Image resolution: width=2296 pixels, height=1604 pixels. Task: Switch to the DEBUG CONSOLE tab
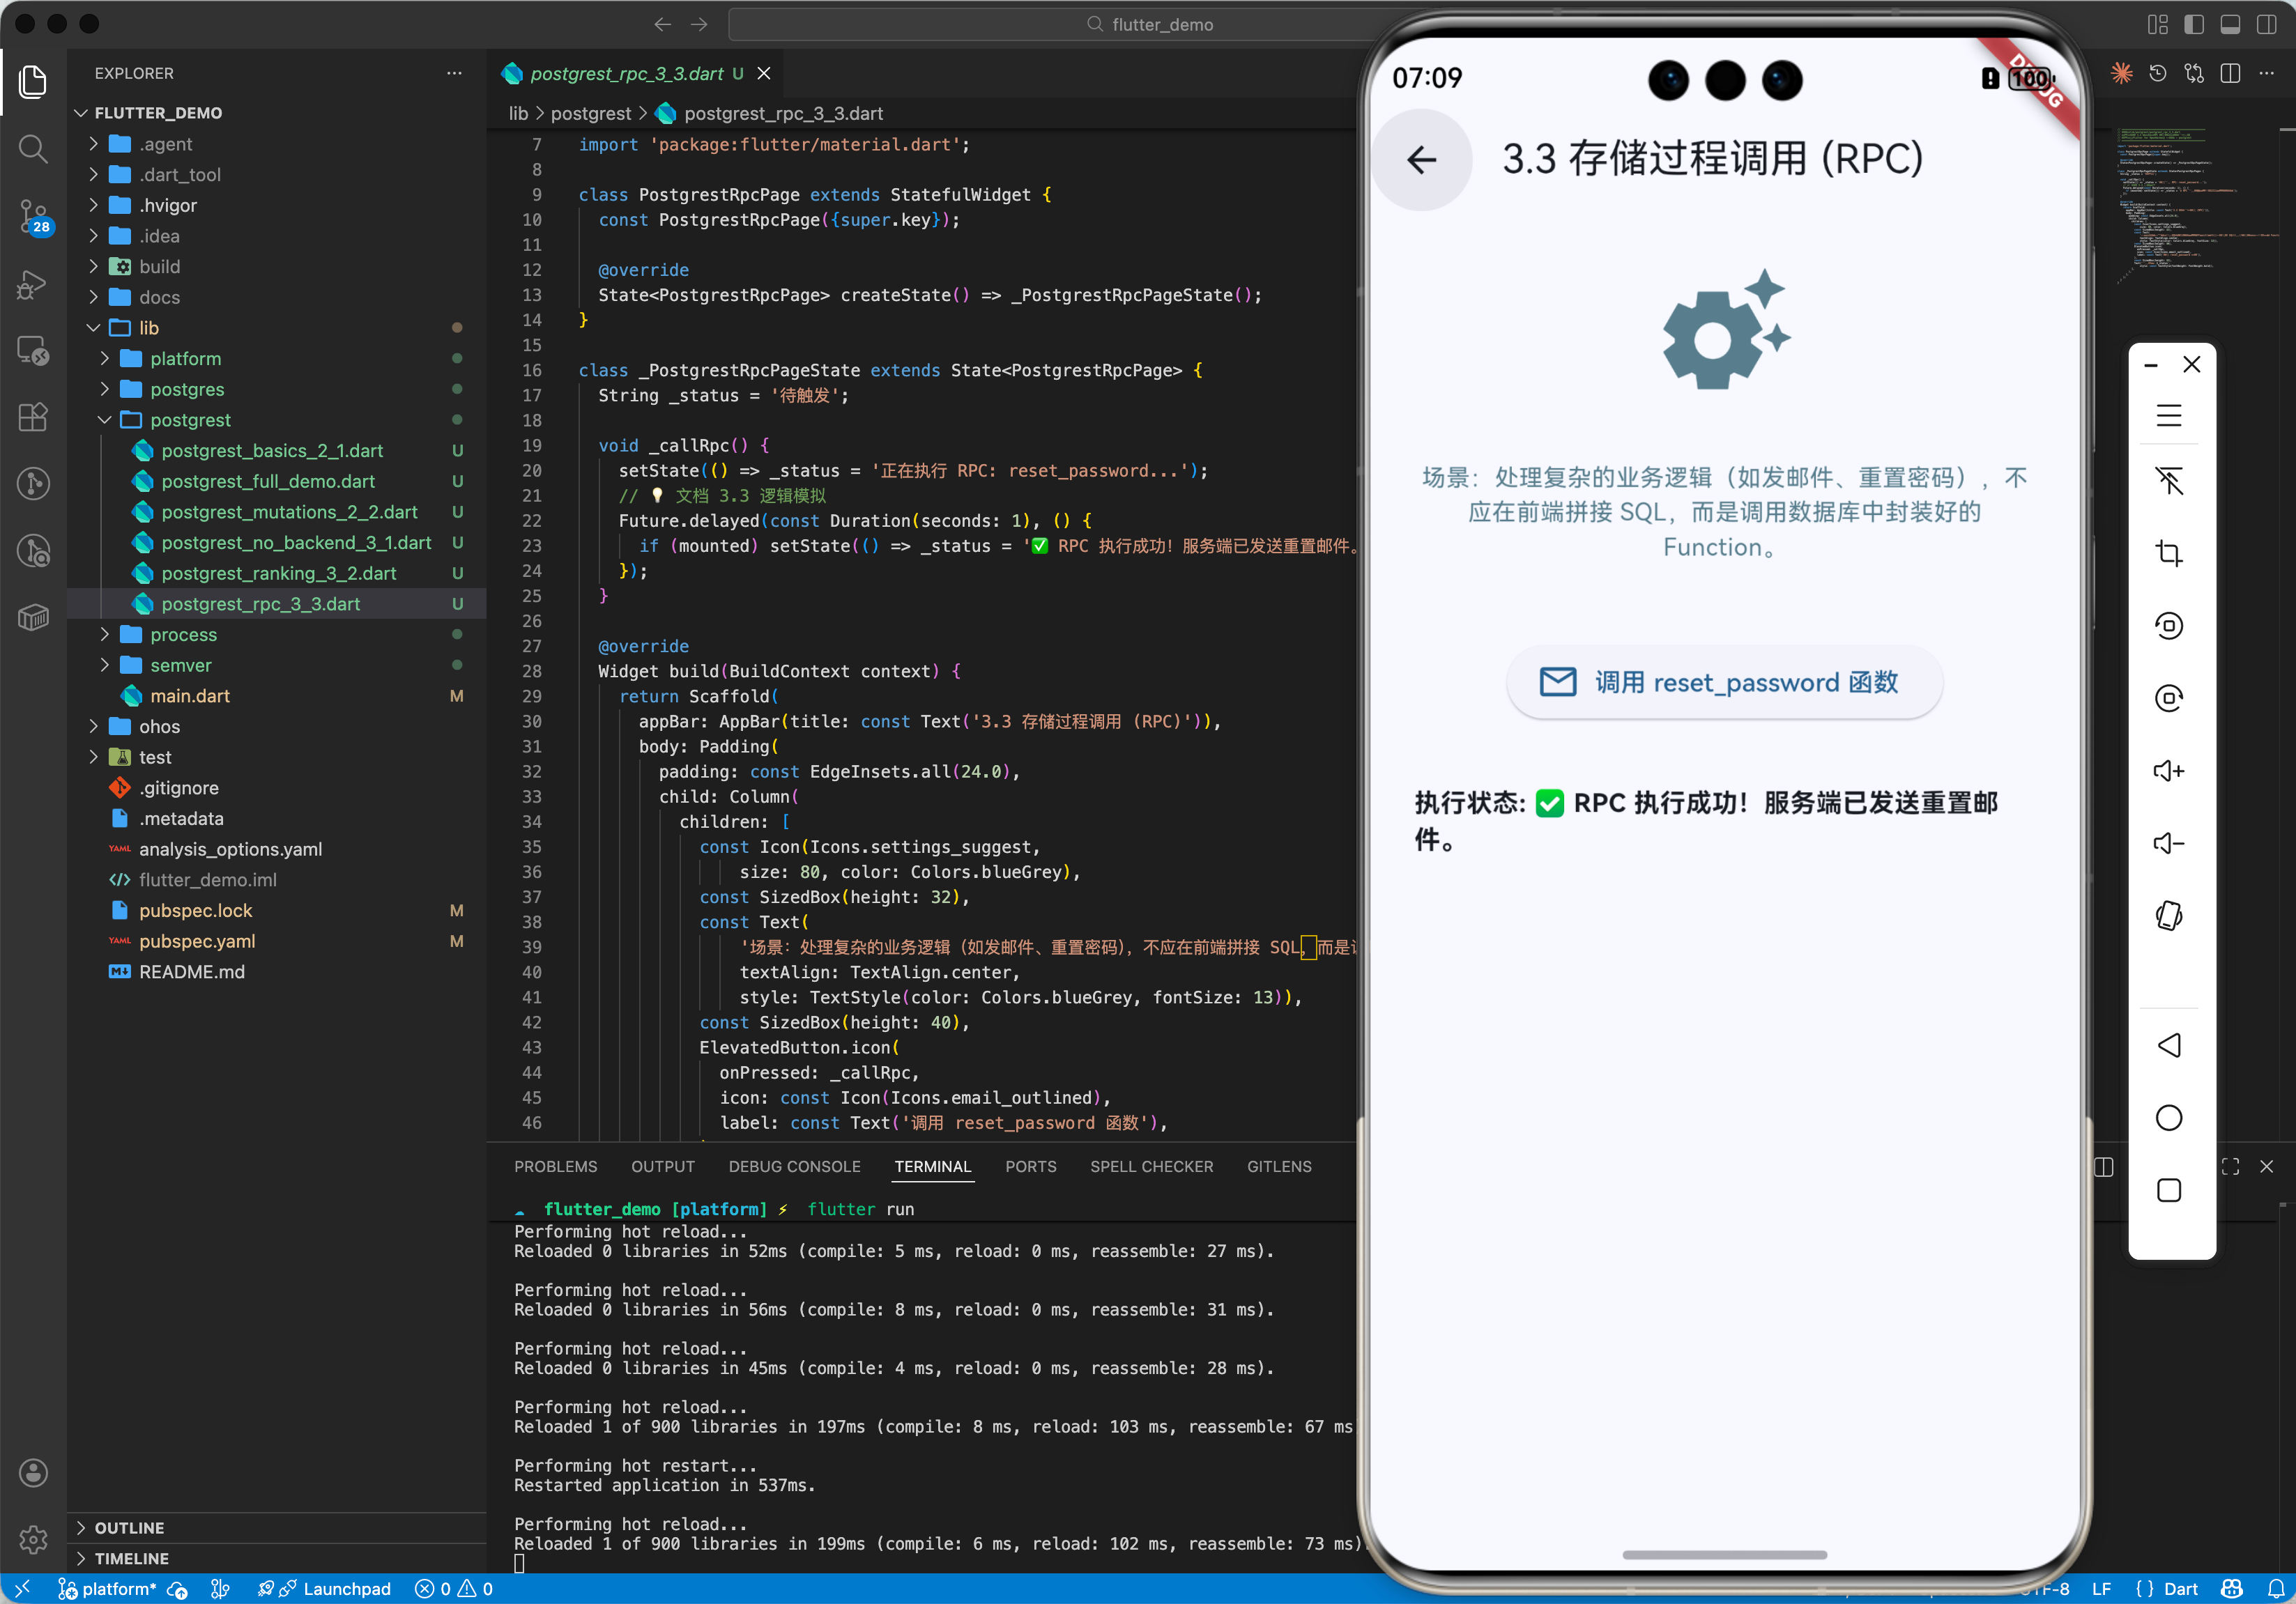coord(794,1166)
